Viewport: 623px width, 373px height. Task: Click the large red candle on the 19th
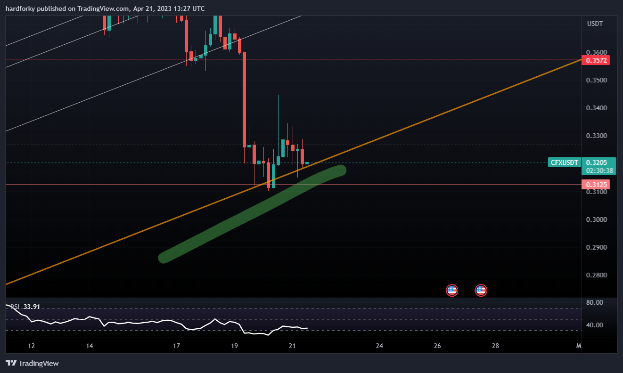pyautogui.click(x=244, y=99)
